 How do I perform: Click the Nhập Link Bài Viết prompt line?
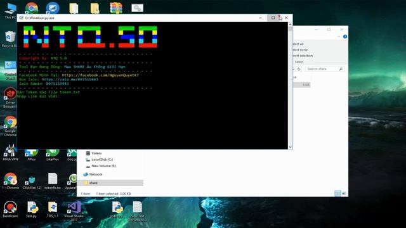point(39,96)
